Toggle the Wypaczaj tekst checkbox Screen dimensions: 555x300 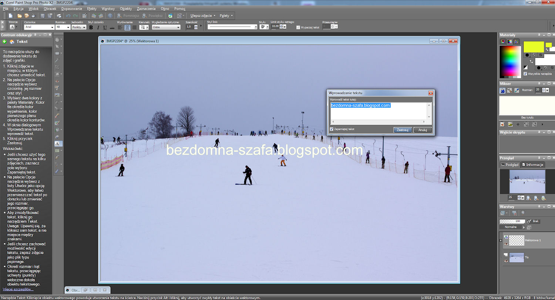(x=298, y=27)
